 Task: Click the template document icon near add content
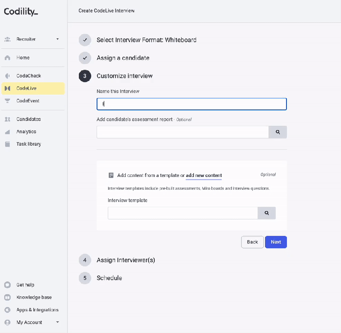tap(111, 175)
